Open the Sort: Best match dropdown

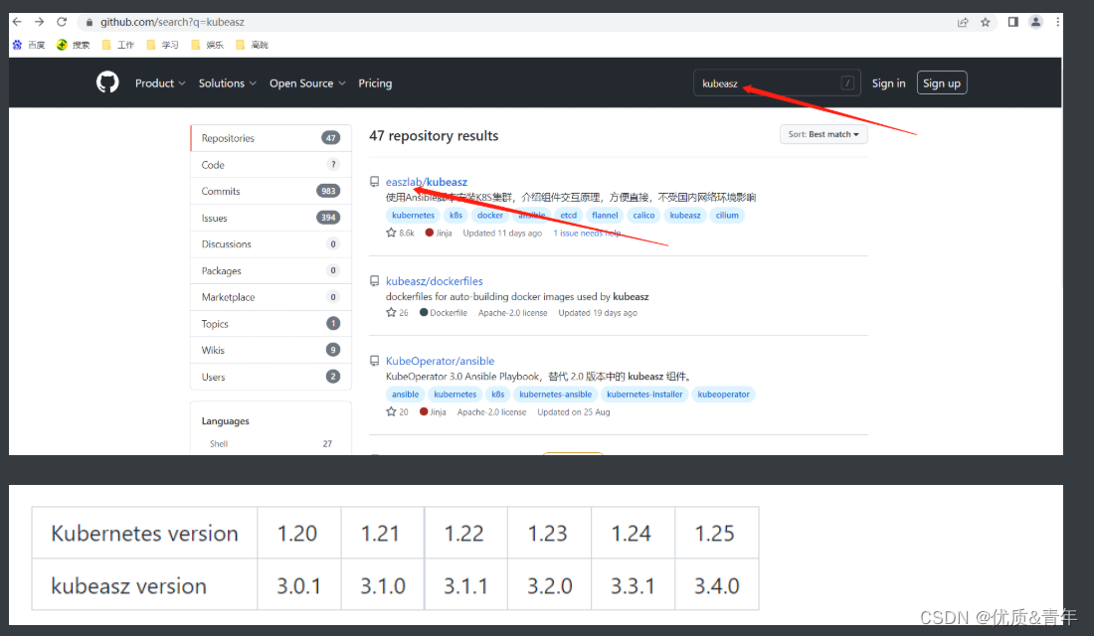click(823, 134)
